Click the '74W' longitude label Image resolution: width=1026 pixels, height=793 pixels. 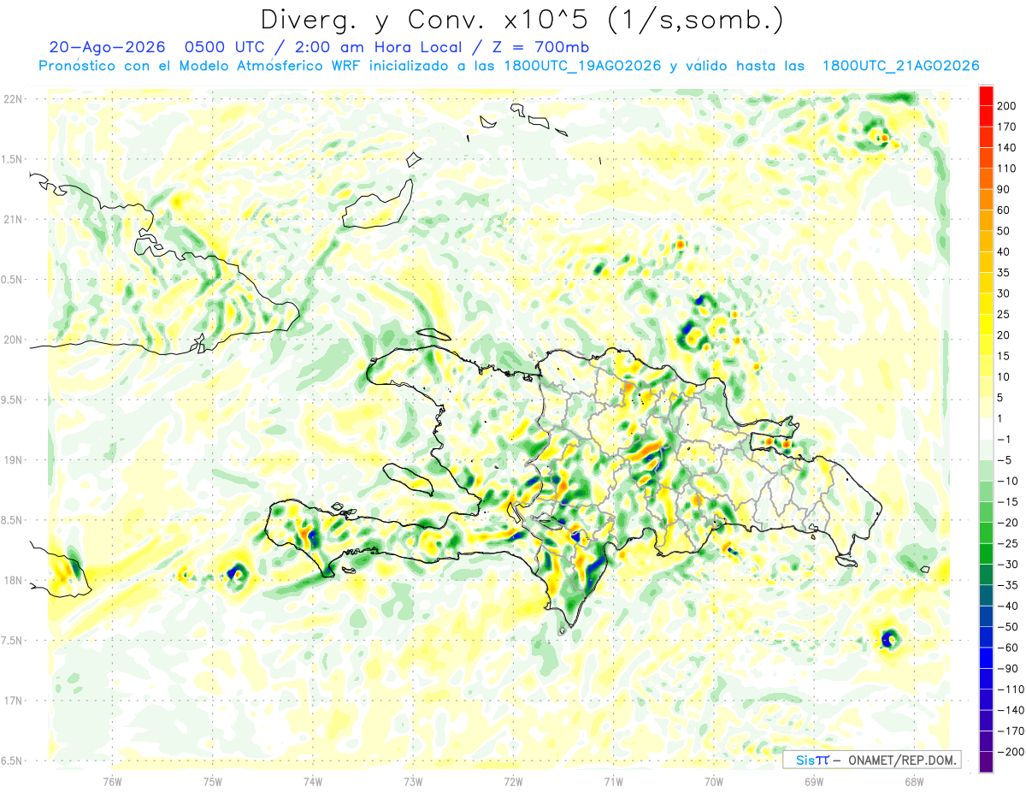tap(313, 781)
